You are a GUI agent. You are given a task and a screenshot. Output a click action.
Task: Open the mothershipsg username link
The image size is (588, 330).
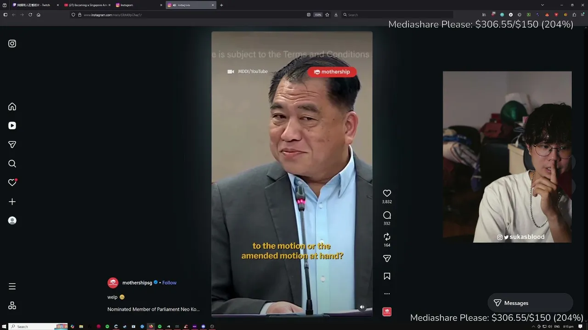(137, 283)
